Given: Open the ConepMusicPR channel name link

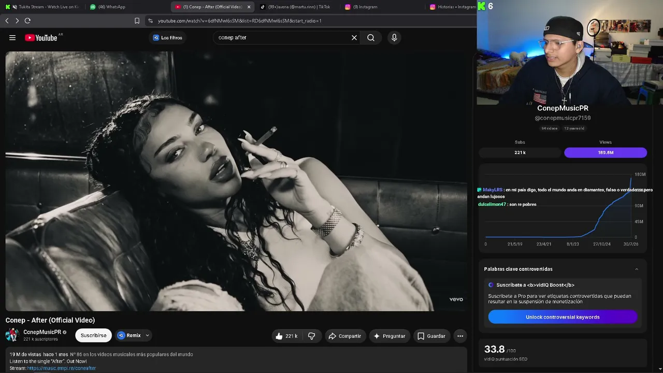Looking at the screenshot, I should tap(42, 332).
